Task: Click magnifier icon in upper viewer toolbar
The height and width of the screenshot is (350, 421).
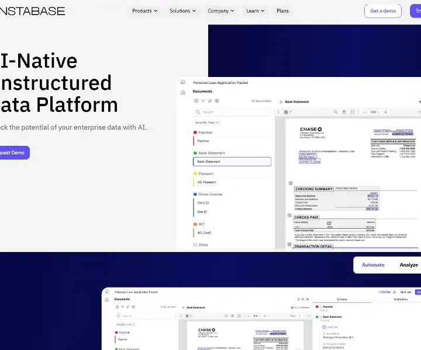Action: 336,112
